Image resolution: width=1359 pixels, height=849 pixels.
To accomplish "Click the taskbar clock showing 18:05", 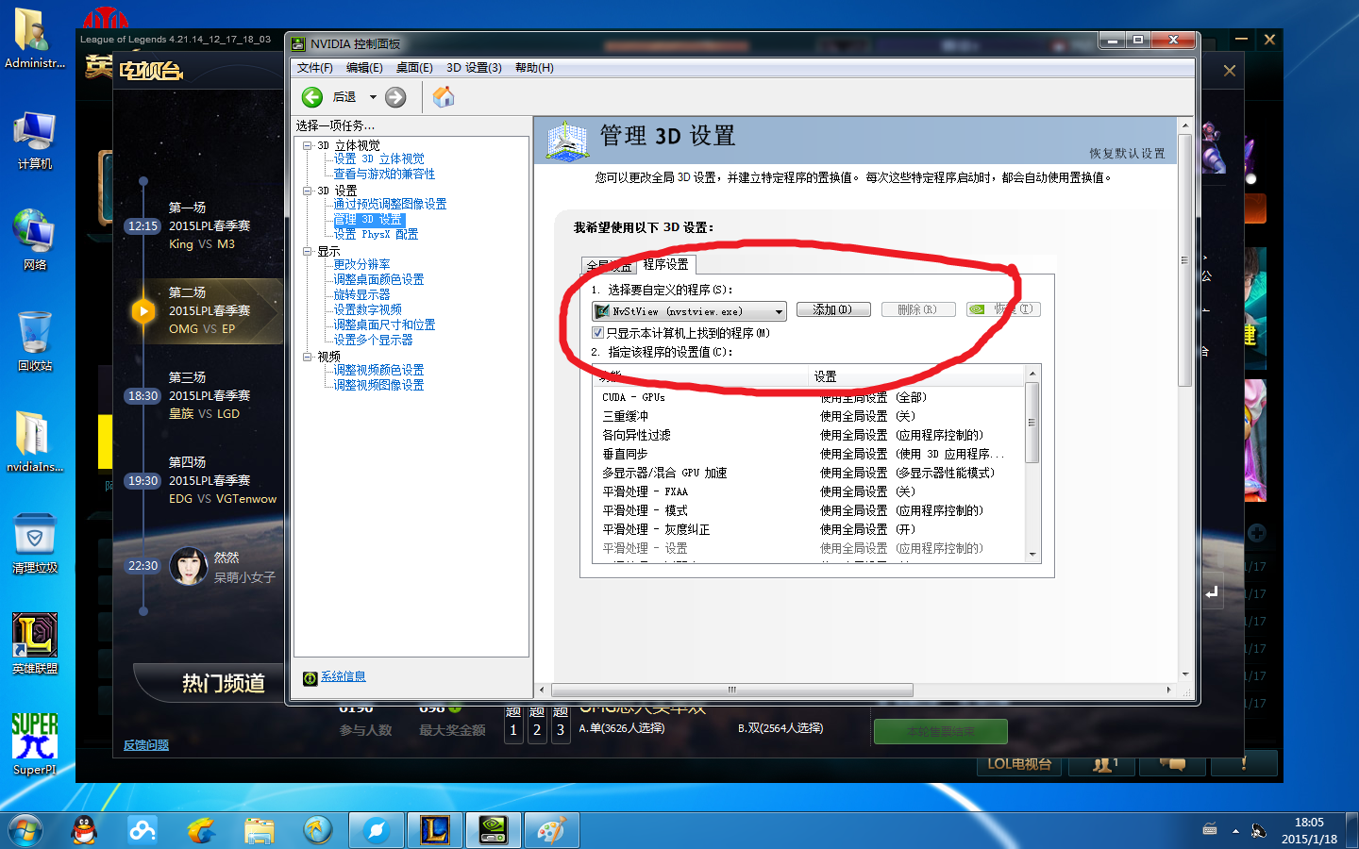I will [x=1309, y=830].
